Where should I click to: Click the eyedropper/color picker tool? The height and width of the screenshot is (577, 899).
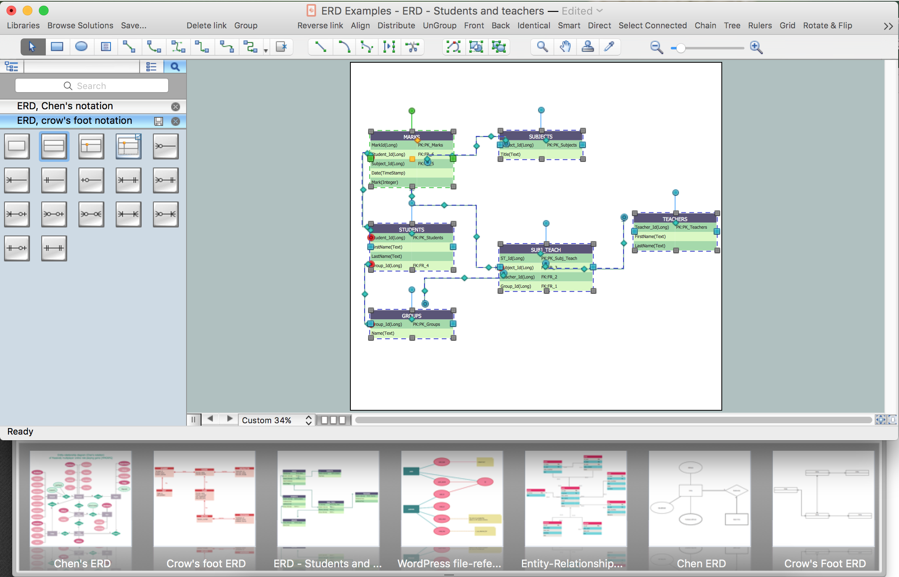pos(609,47)
